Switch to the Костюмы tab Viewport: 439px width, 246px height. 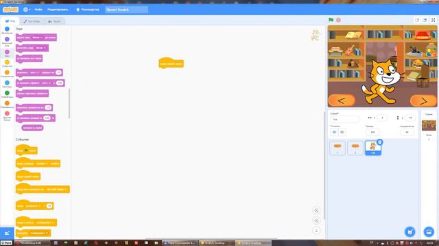tap(32, 21)
